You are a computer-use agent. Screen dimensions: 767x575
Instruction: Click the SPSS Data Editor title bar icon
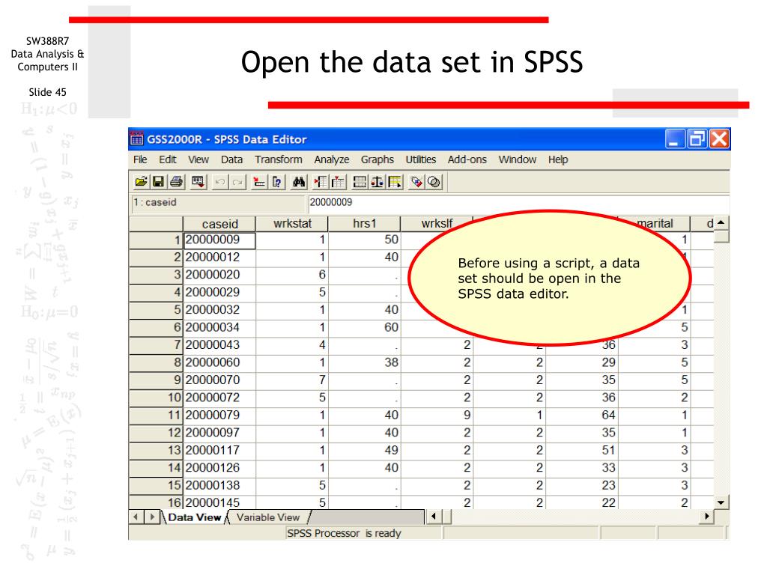pos(137,139)
